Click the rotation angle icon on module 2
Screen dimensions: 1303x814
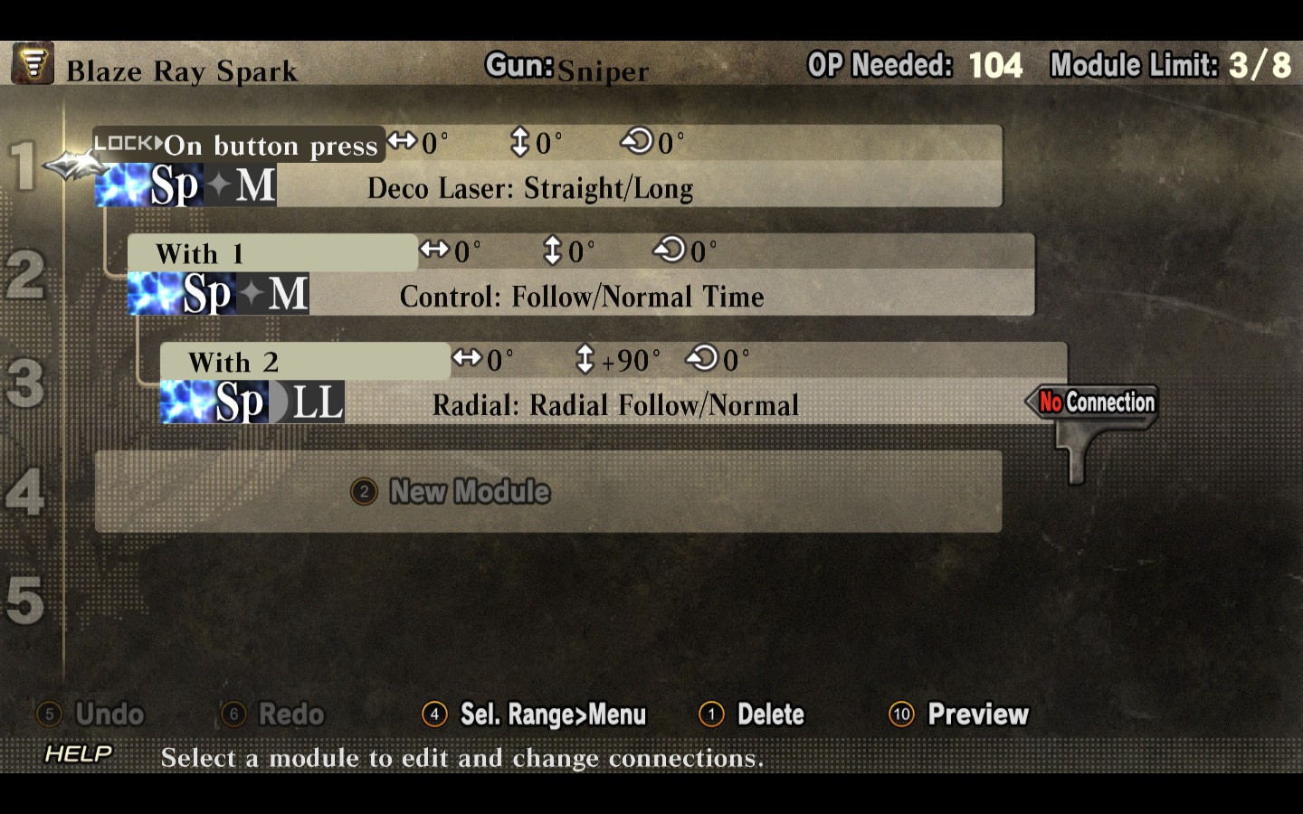point(670,249)
